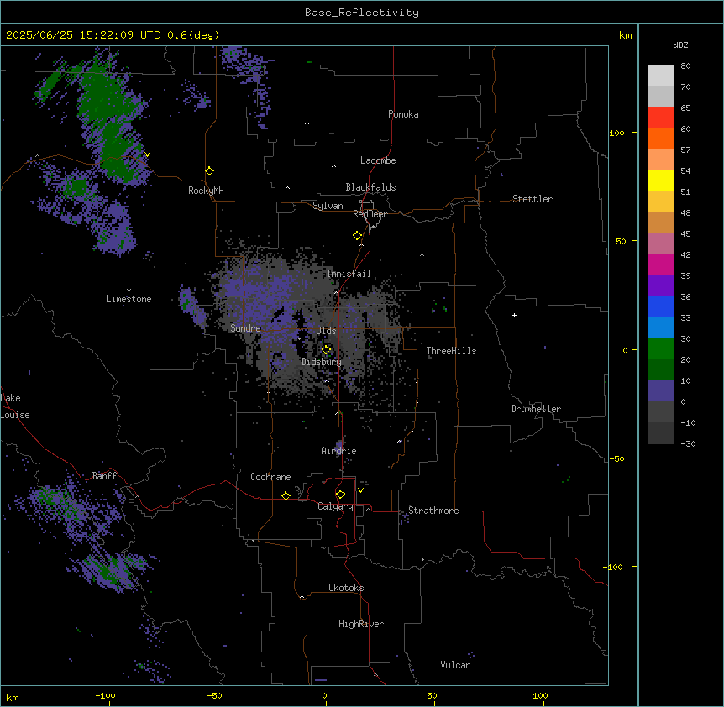Click the dBZ legend heading

pos(680,45)
